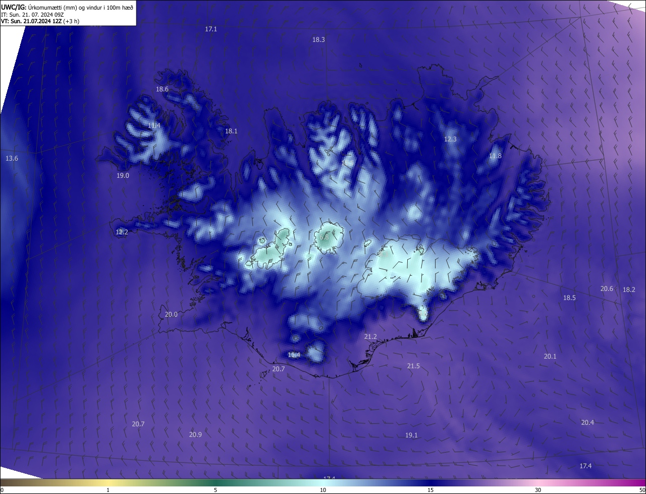This screenshot has height=494, width=646.
Task: Select the valid time line "VT: Sun. 21.07.2024 12Z (+3 h)"
Action: pos(40,21)
